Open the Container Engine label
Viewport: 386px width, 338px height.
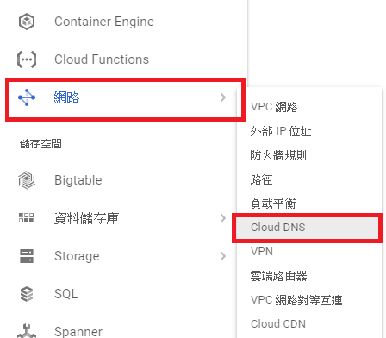pos(104,22)
